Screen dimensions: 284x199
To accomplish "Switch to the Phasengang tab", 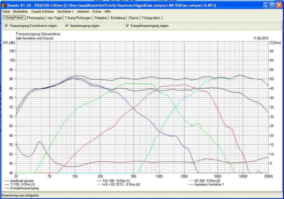I will (35, 17).
